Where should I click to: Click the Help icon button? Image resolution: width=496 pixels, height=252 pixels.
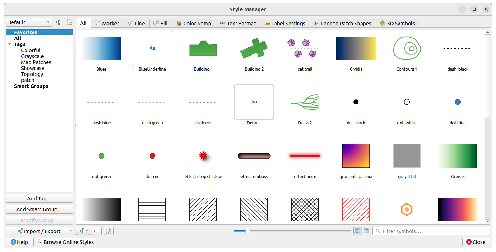pos(13,242)
